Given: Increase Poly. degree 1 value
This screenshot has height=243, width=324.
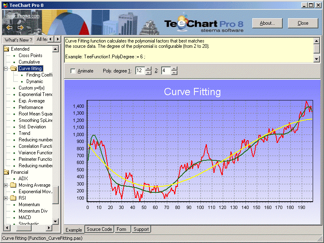Looking at the screenshot, I should [x=148, y=69].
